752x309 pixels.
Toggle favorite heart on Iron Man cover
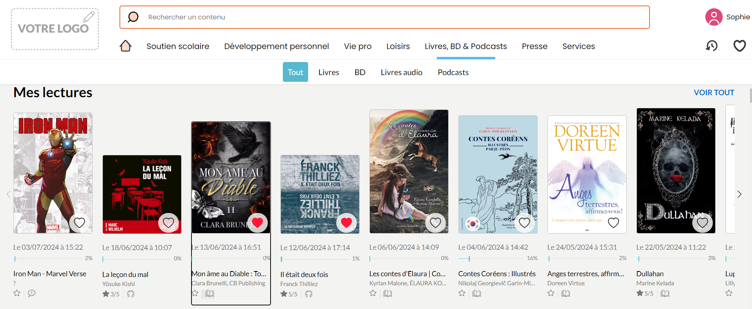(80, 223)
